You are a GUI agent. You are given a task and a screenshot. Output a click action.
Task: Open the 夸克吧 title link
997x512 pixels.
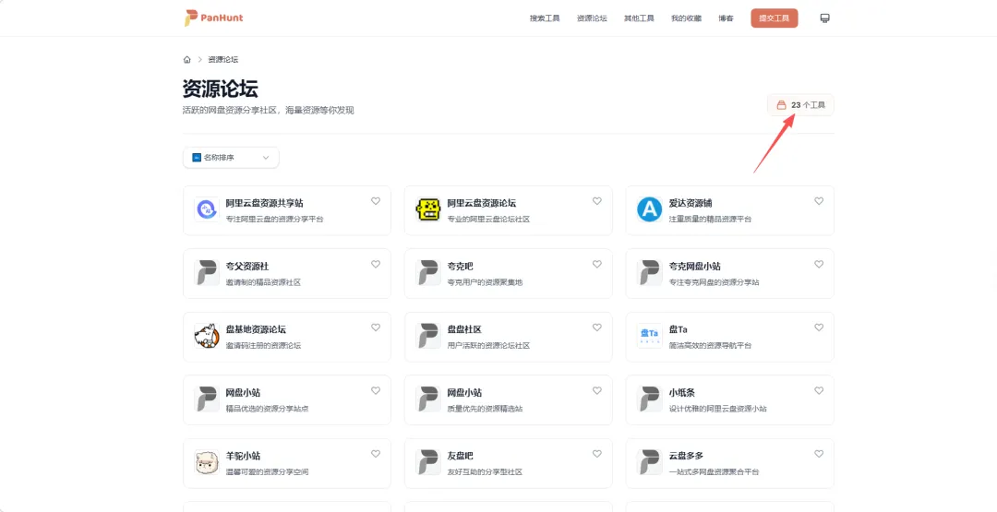point(461,267)
